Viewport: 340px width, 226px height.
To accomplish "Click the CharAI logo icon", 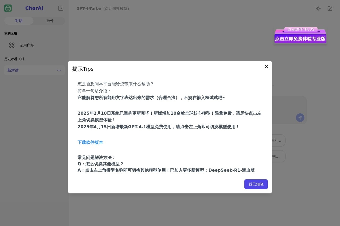I will 8,8.
